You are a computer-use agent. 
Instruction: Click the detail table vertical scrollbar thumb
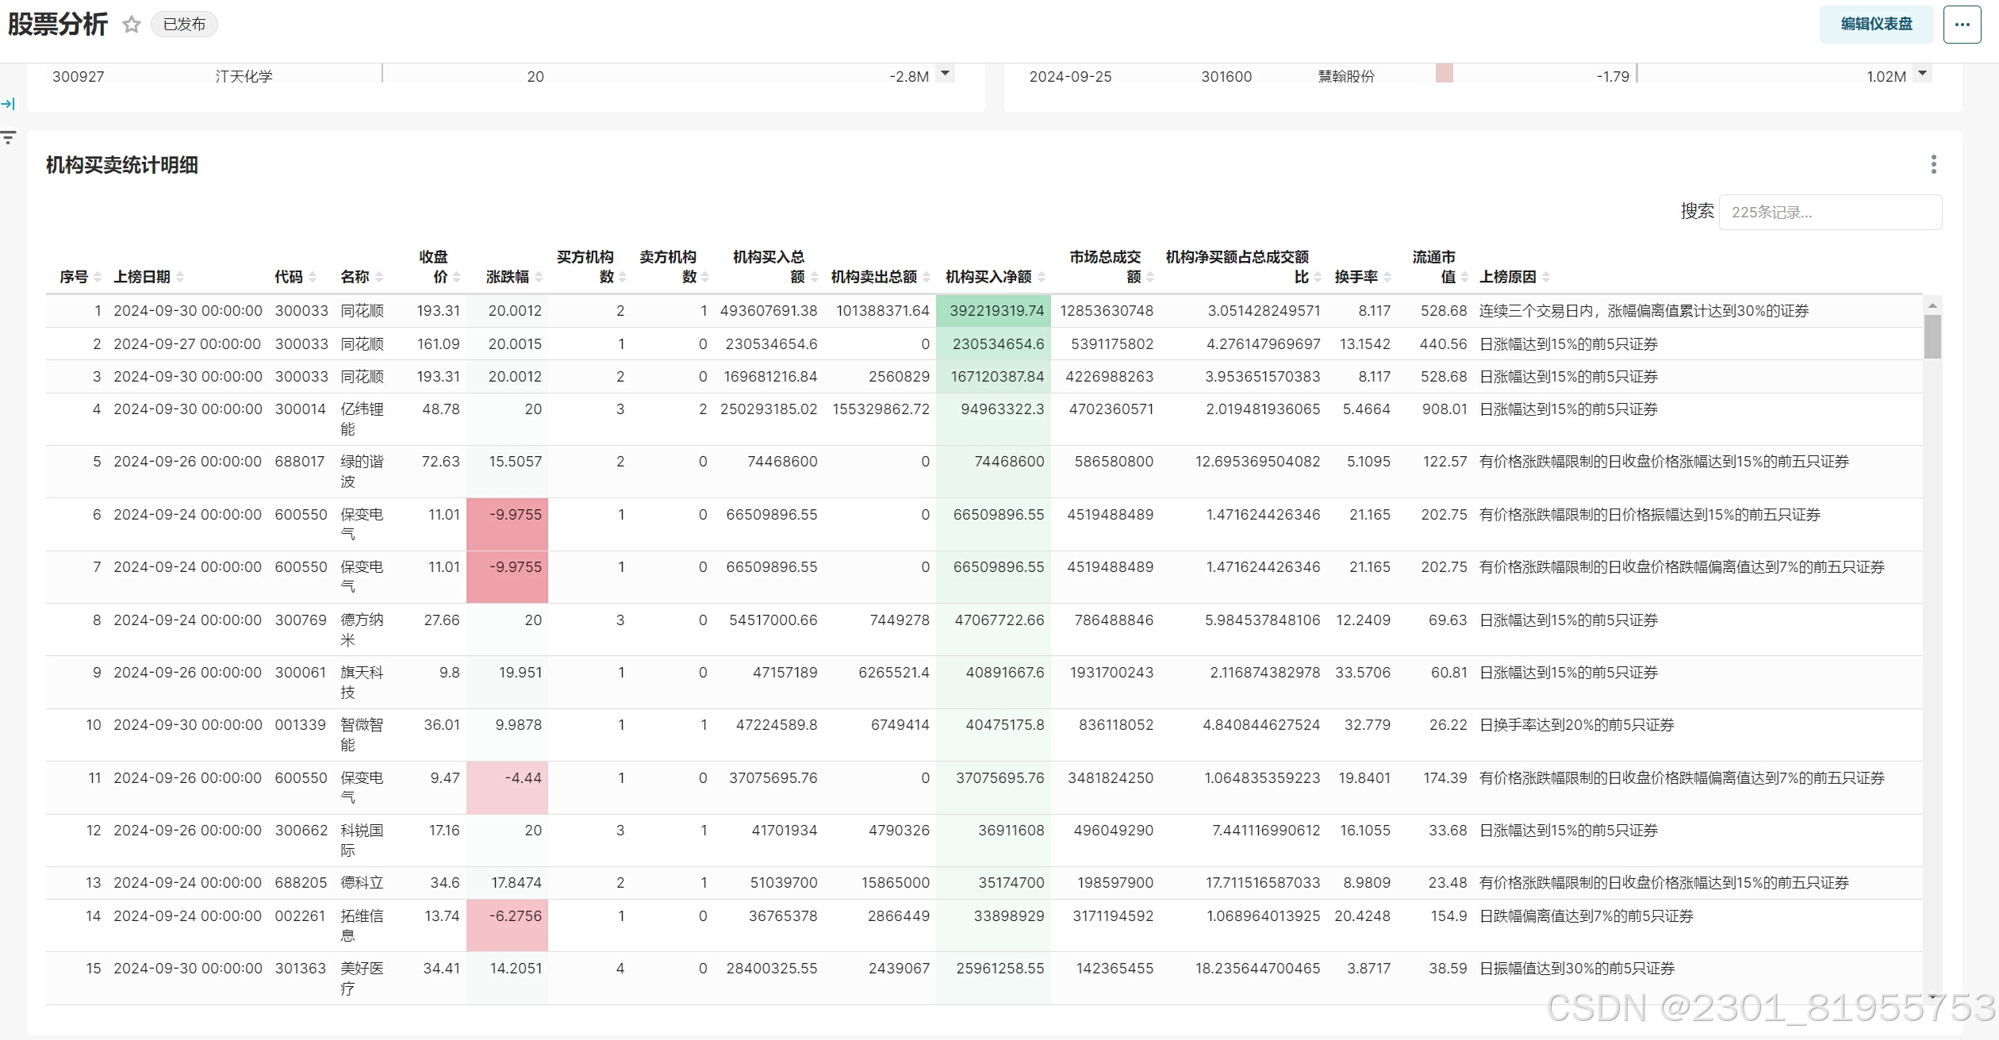pyautogui.click(x=1932, y=336)
